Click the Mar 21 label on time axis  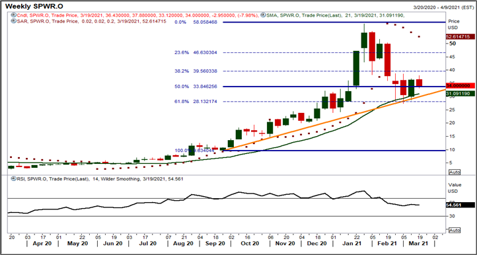418,244
